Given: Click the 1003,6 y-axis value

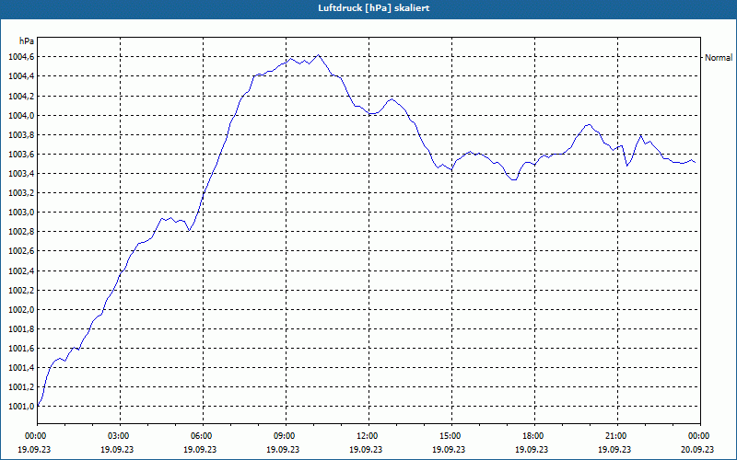Looking at the screenshot, I should tap(20, 155).
